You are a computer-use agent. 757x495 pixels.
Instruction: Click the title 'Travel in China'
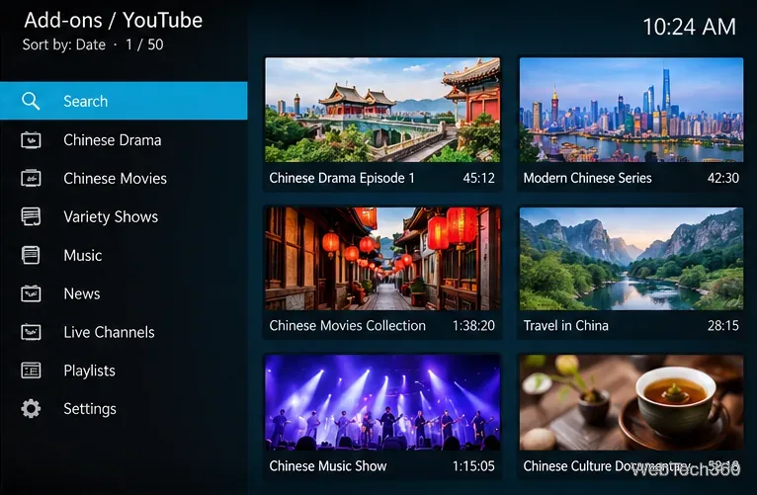[x=566, y=326]
